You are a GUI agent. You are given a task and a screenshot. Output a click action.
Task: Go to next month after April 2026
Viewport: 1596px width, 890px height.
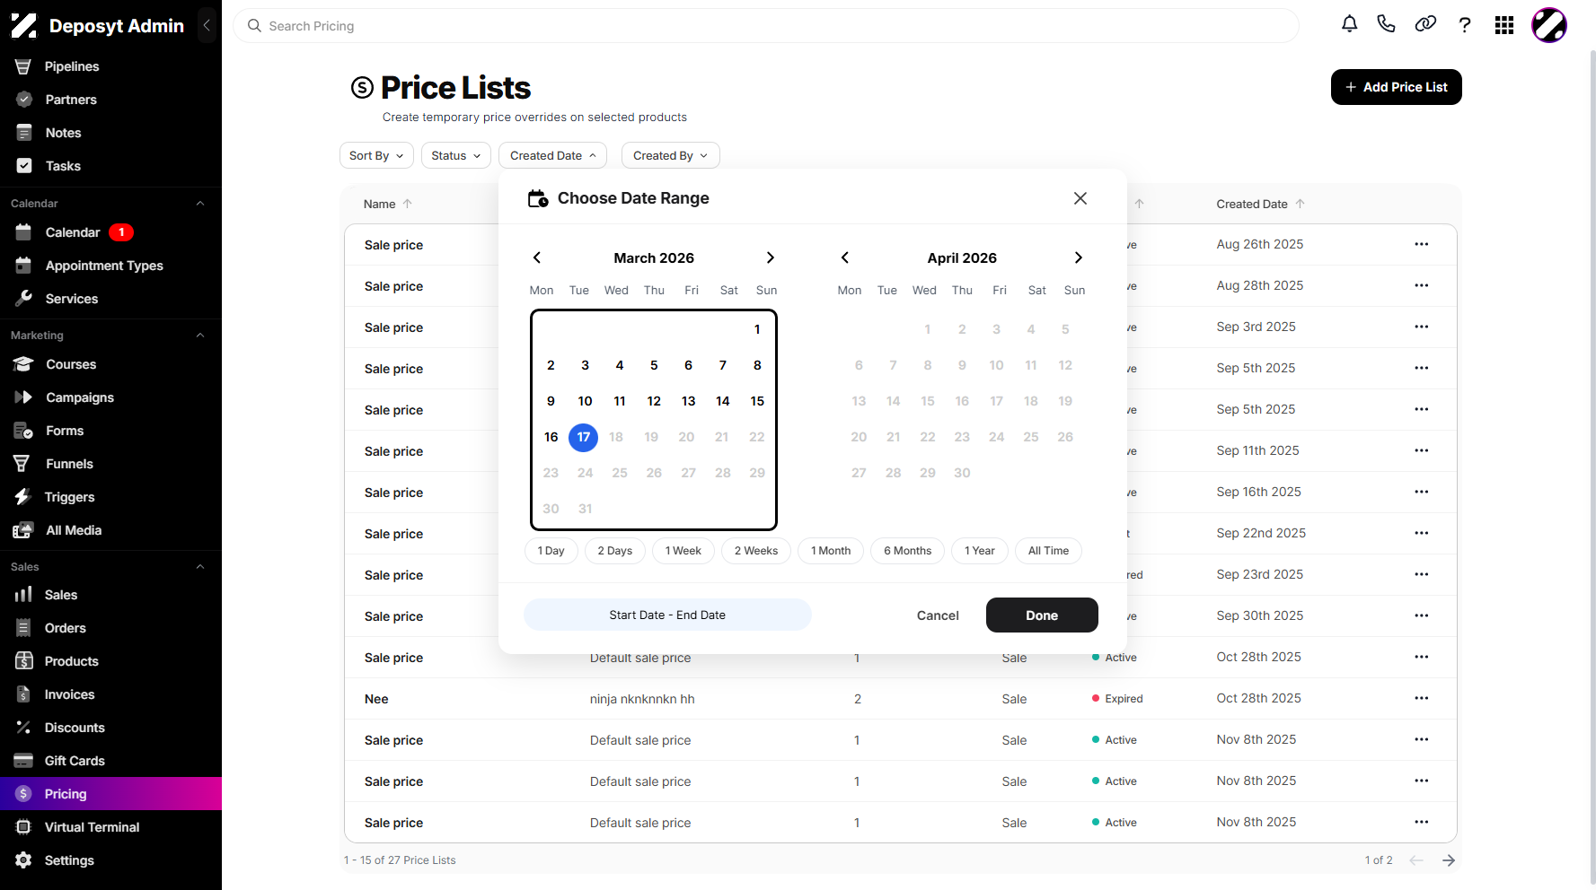tap(1079, 257)
